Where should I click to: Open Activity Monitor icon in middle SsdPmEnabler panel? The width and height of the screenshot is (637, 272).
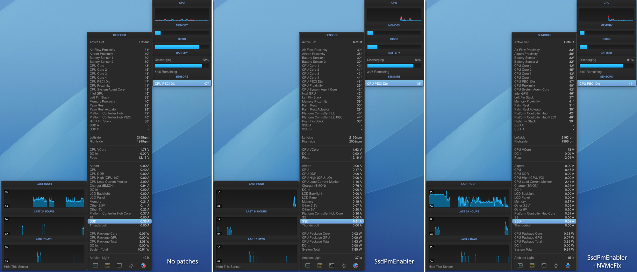308,265
